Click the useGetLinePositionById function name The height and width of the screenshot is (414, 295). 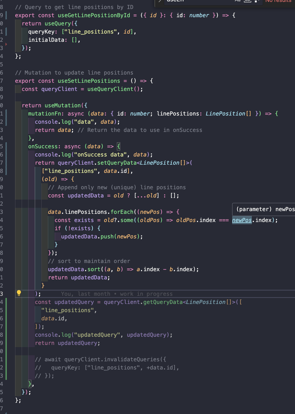click(x=94, y=15)
